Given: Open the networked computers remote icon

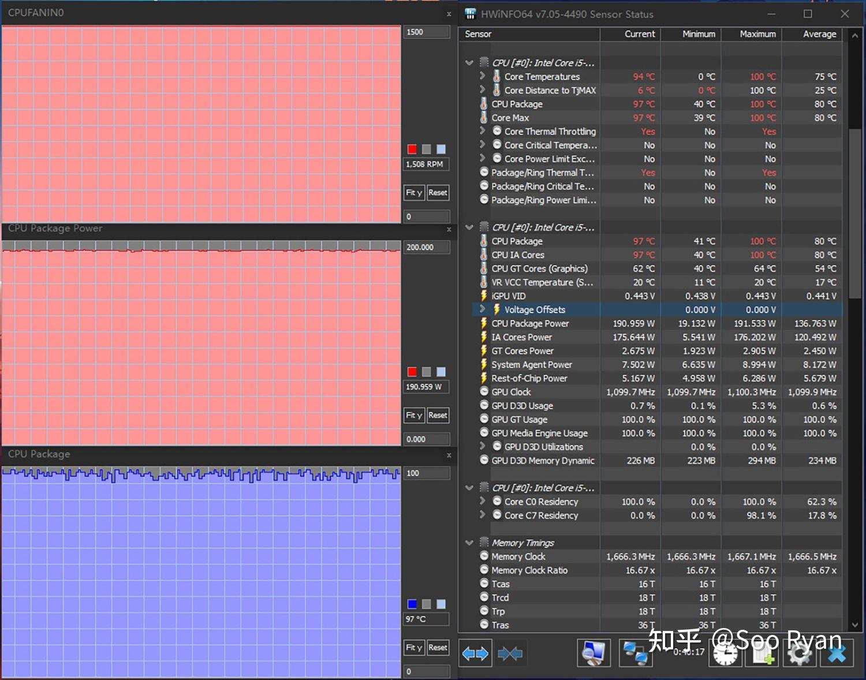Looking at the screenshot, I should [x=636, y=653].
